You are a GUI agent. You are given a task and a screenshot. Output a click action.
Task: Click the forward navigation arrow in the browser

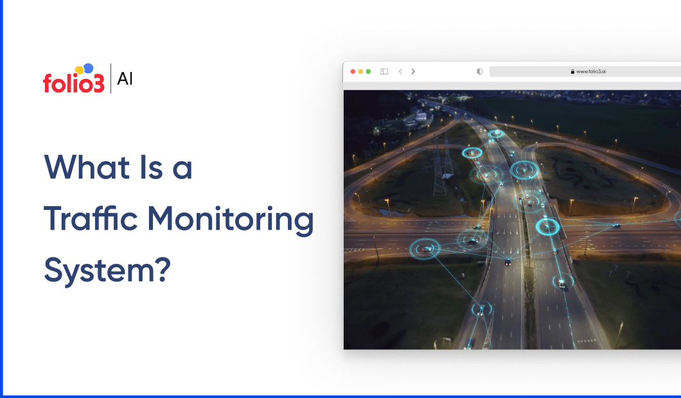click(413, 71)
